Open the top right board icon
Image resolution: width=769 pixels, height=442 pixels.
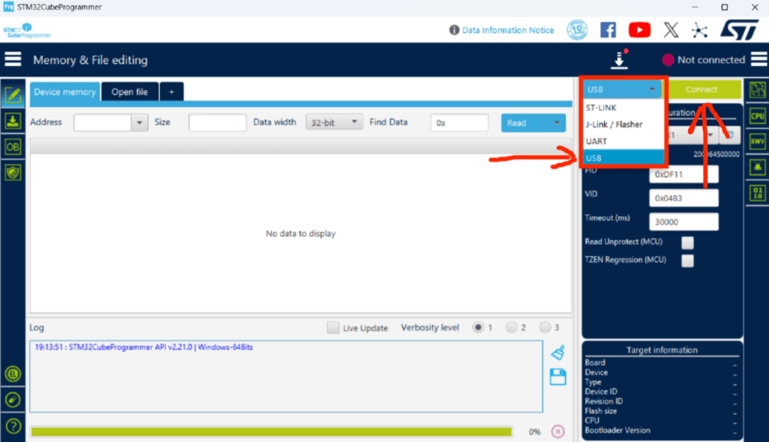(758, 90)
